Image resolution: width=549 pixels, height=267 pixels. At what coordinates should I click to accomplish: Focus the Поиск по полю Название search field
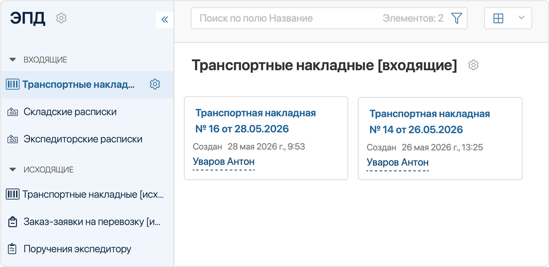pyautogui.click(x=285, y=18)
